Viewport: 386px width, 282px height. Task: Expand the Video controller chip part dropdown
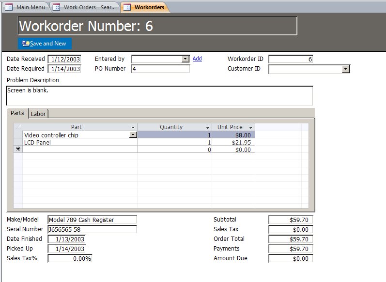pos(133,135)
